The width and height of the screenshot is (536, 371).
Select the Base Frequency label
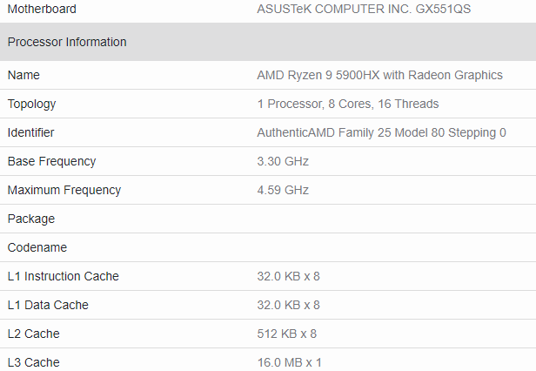click(51, 161)
